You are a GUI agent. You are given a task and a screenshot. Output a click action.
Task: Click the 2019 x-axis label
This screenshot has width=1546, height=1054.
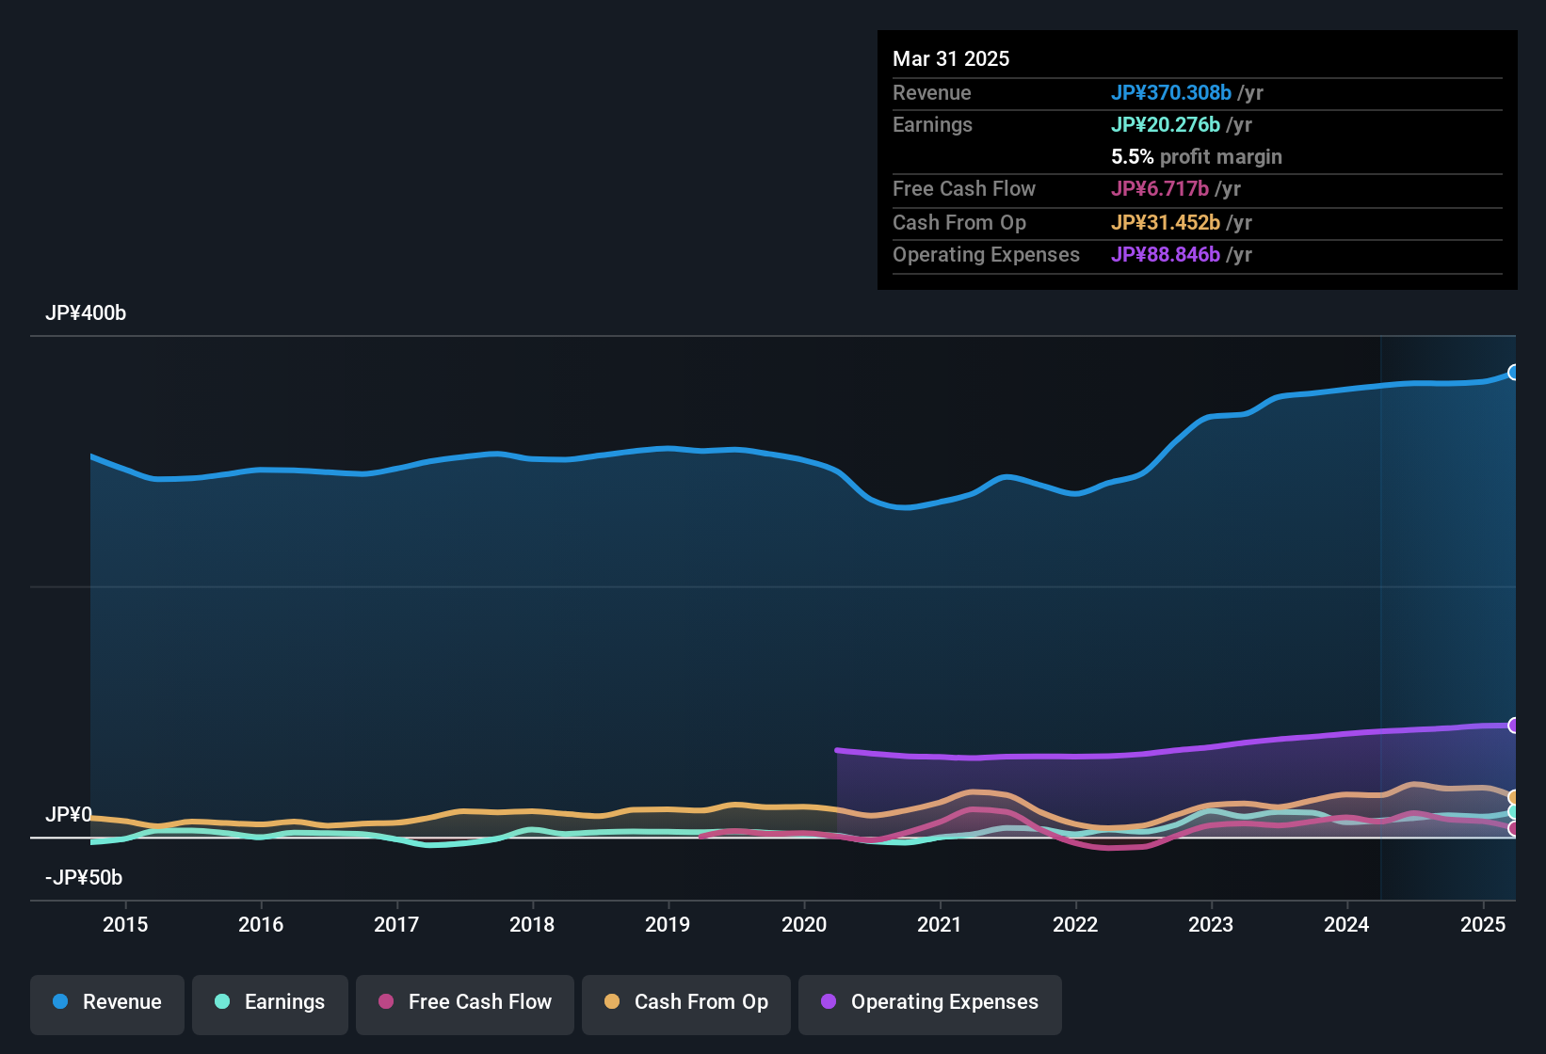point(668,924)
